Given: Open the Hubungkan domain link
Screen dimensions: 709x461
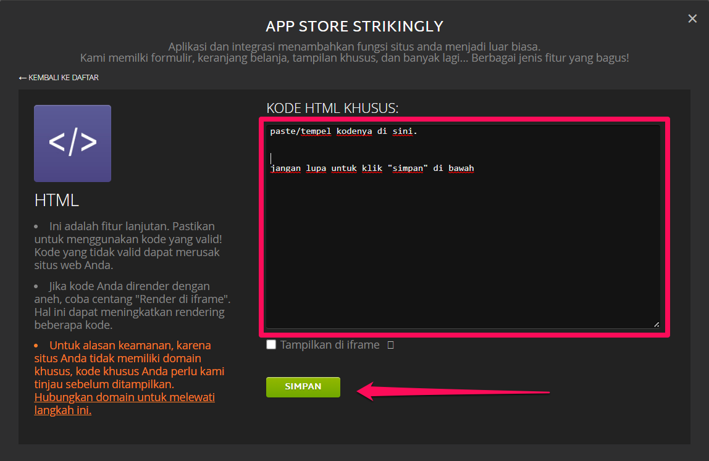Looking at the screenshot, I should pyautogui.click(x=124, y=404).
